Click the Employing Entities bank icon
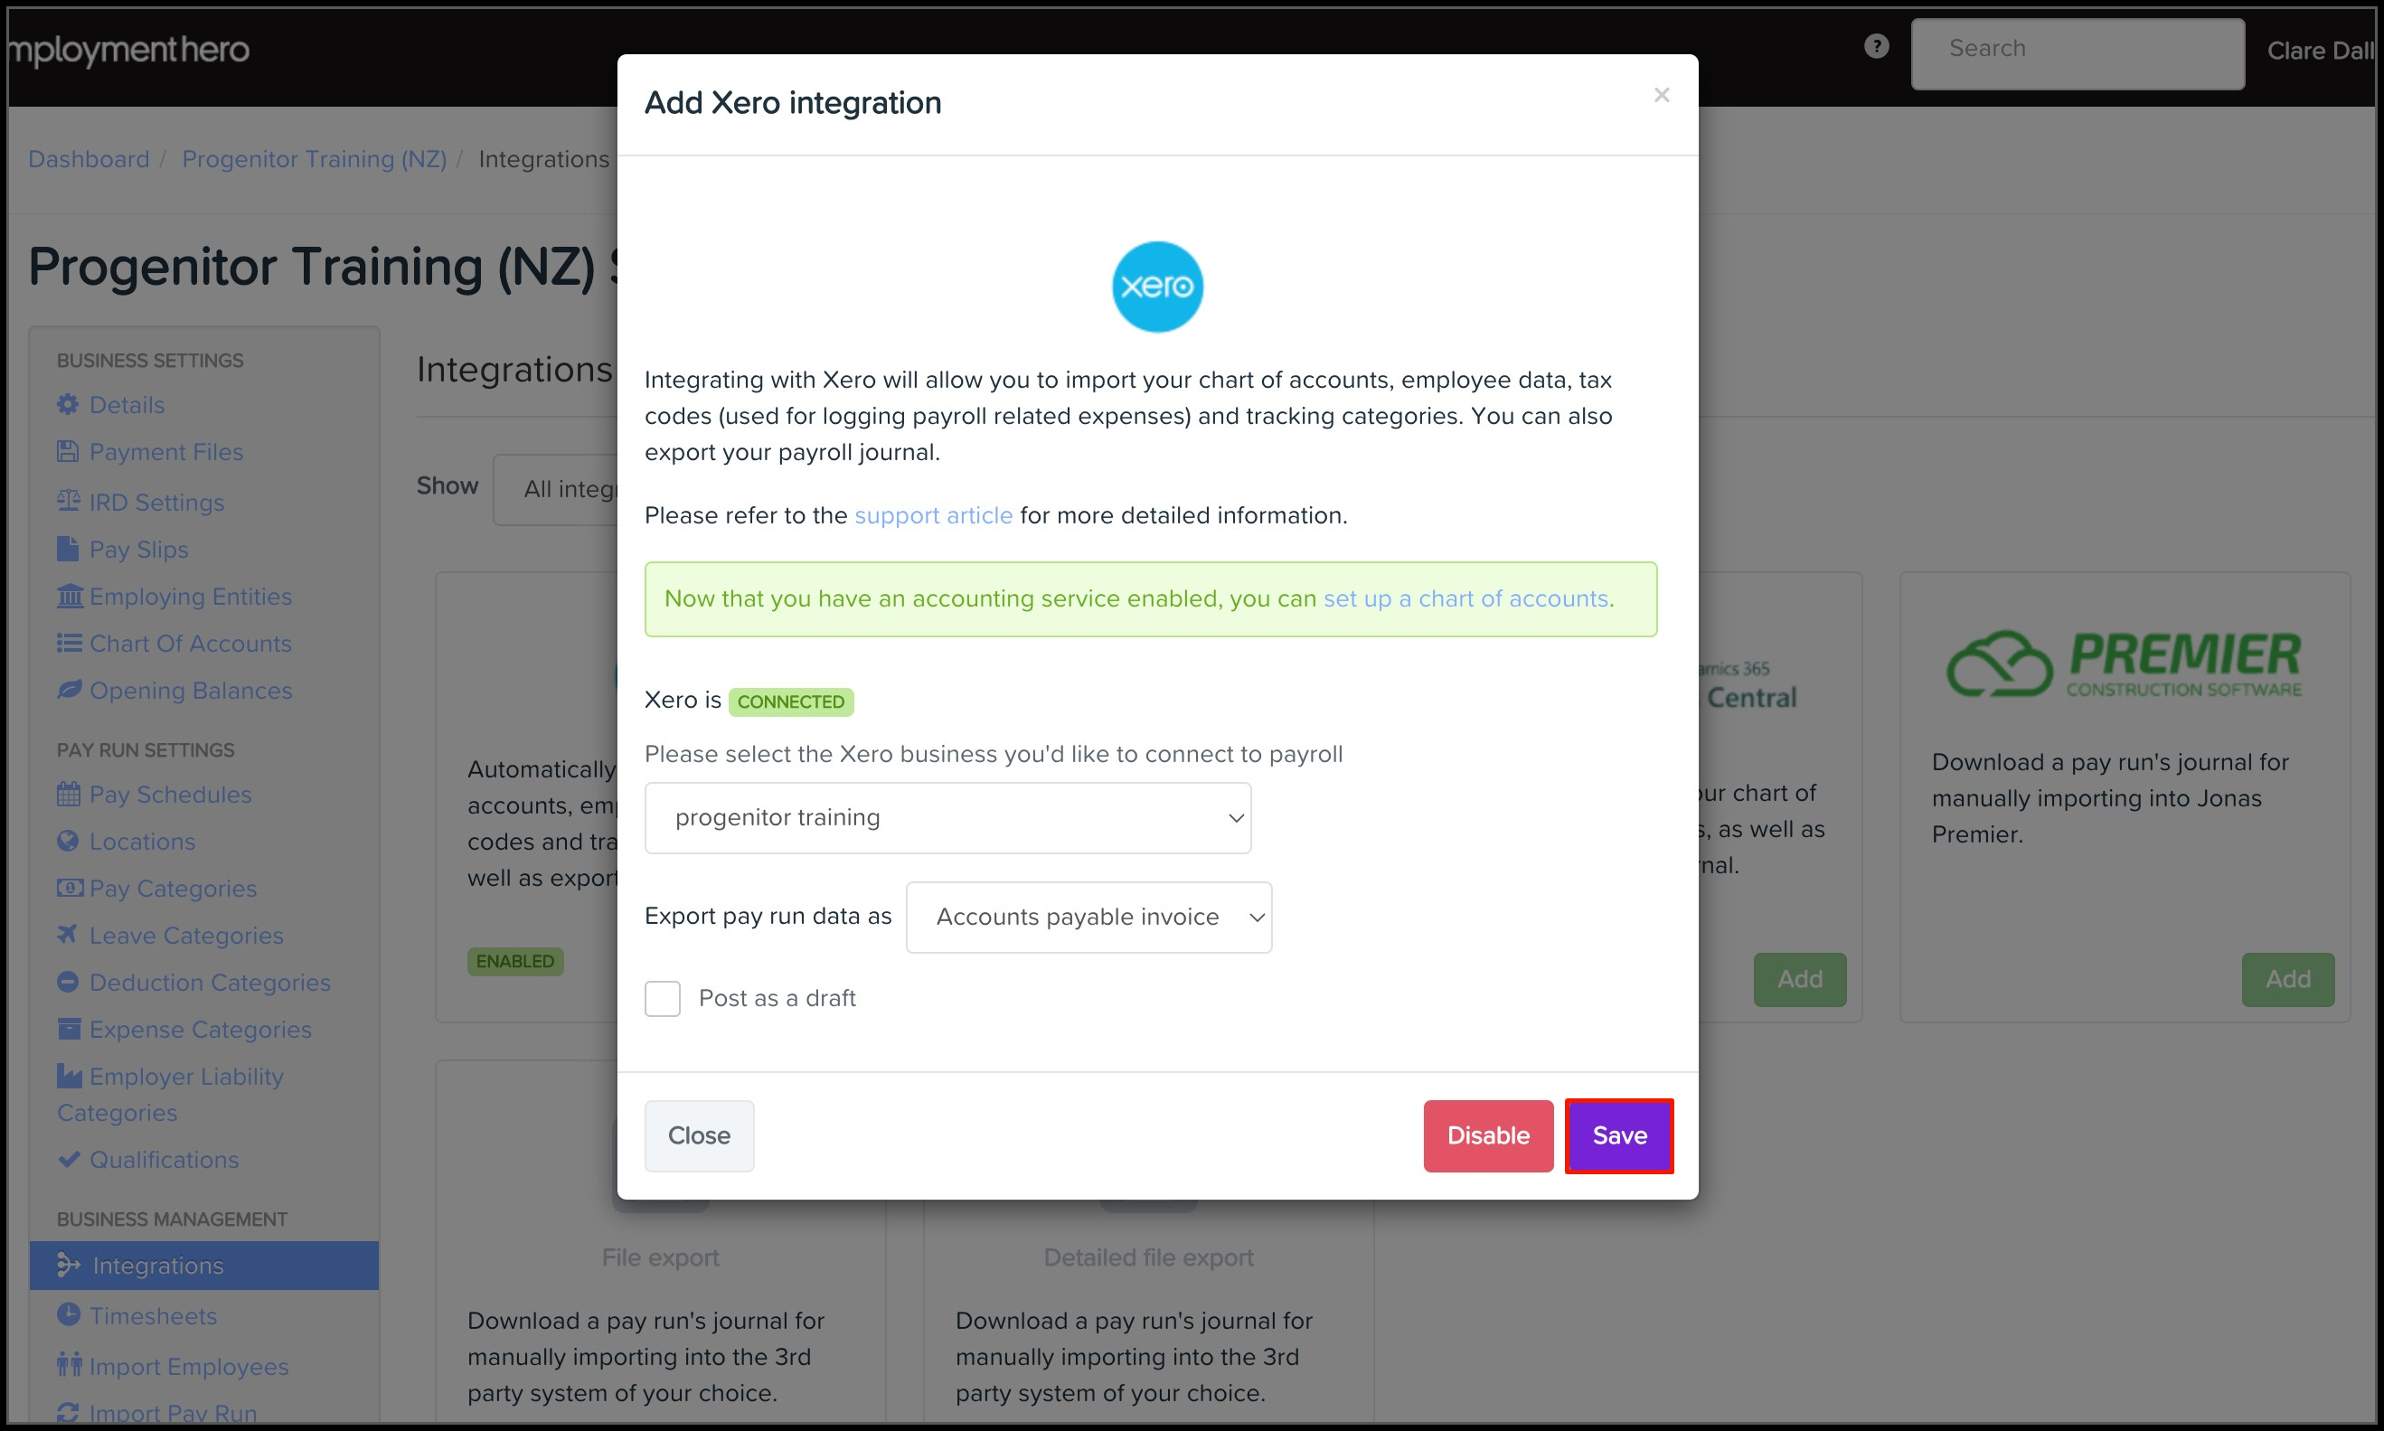 click(x=70, y=596)
